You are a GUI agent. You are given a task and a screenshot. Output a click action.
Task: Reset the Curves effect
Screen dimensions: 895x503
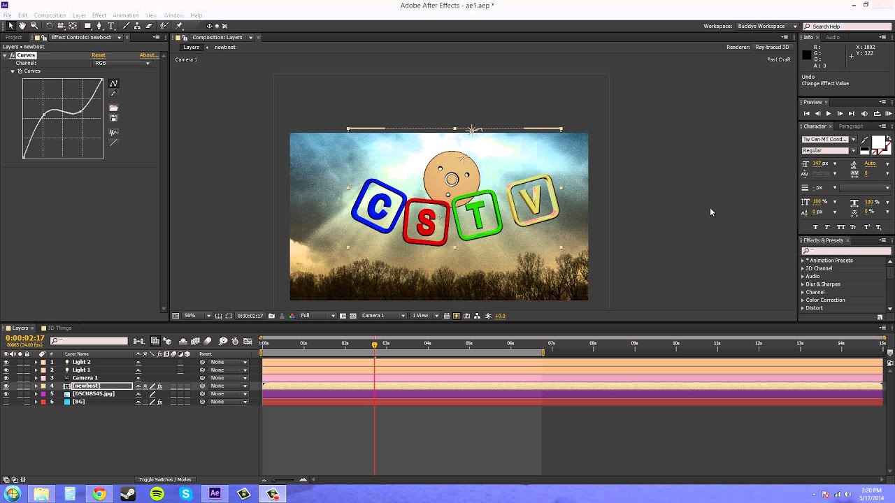(x=99, y=55)
